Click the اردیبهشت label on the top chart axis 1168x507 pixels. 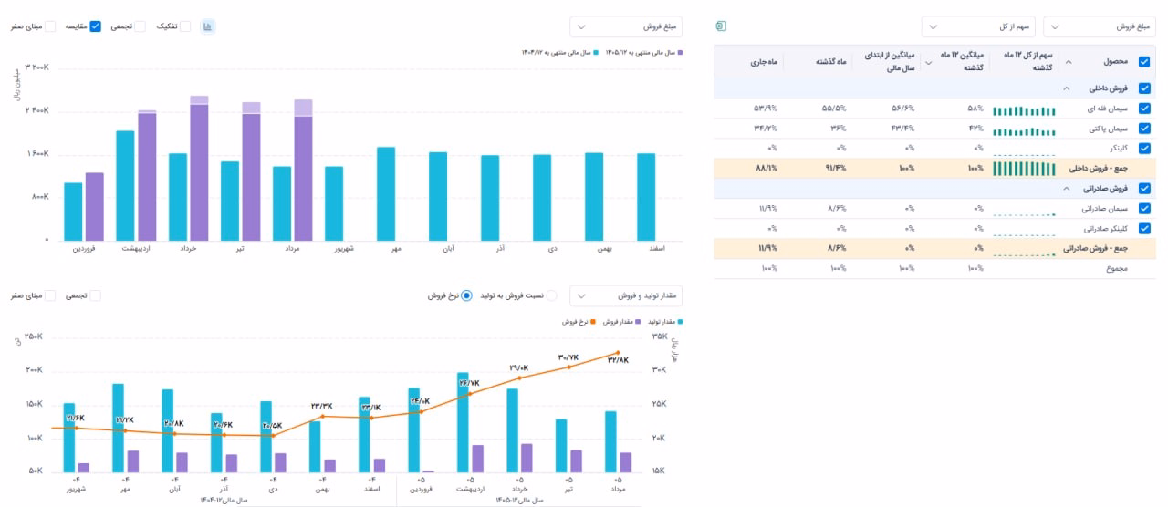[136, 248]
